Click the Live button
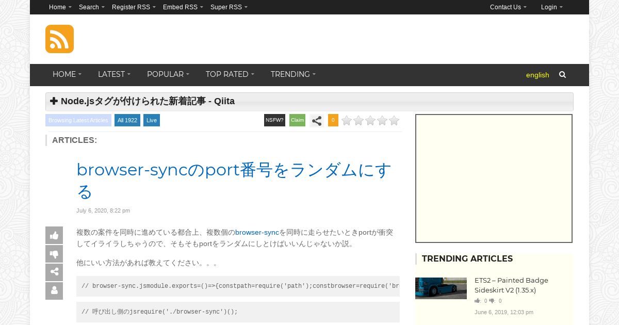 point(152,120)
